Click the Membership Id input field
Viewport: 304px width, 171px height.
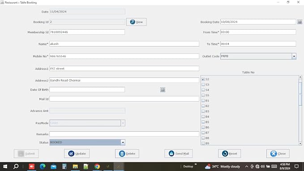click(x=87, y=32)
